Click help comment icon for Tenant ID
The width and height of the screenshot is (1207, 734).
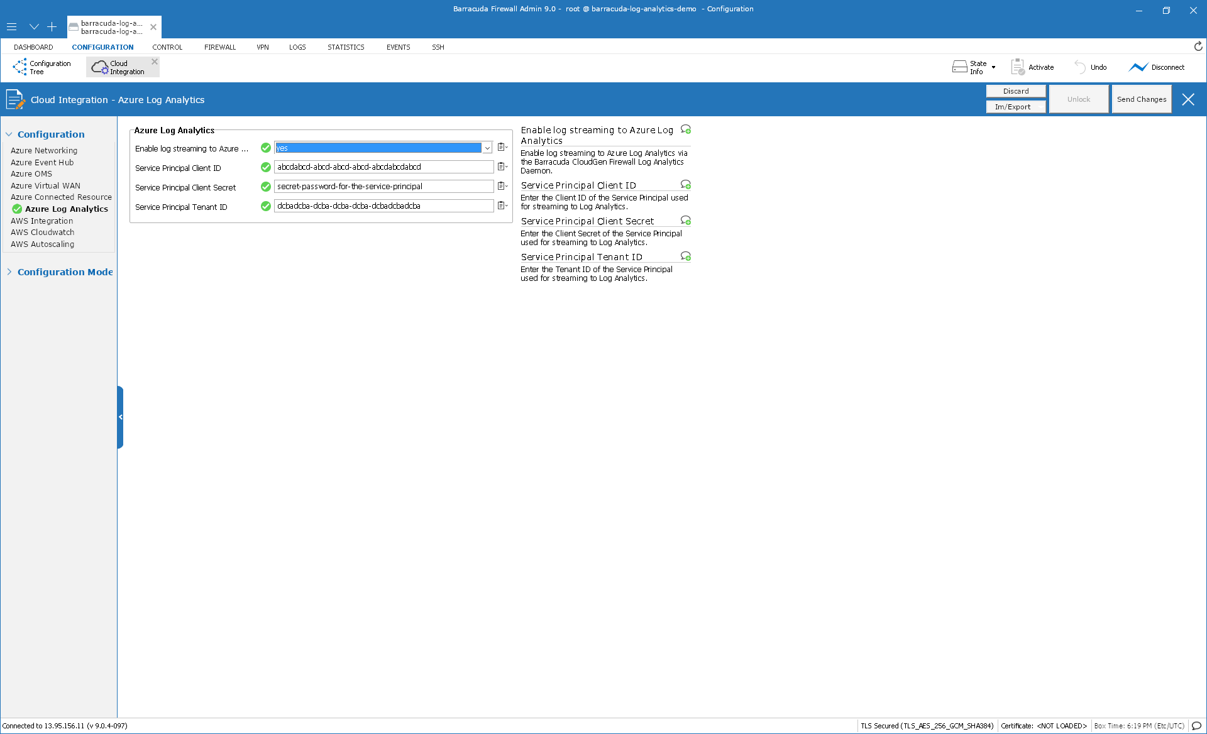coord(686,256)
